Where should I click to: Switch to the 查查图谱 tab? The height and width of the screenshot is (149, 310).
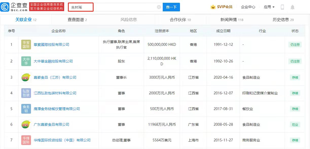pos(77,20)
